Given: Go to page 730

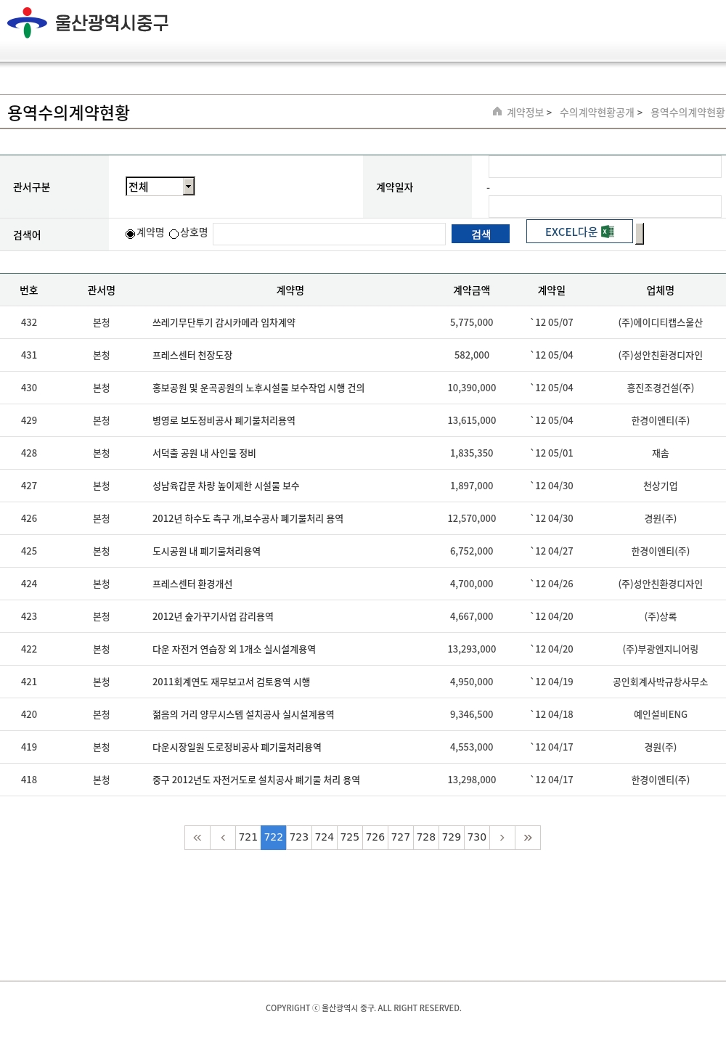Looking at the screenshot, I should pyautogui.click(x=477, y=838).
